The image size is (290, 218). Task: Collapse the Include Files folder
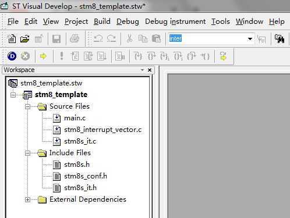[27, 153]
